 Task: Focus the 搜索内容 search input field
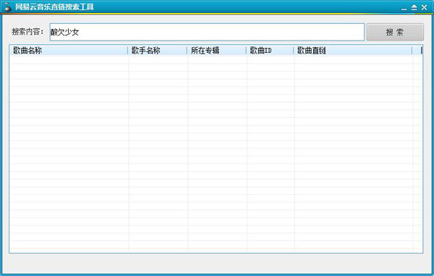(x=207, y=32)
